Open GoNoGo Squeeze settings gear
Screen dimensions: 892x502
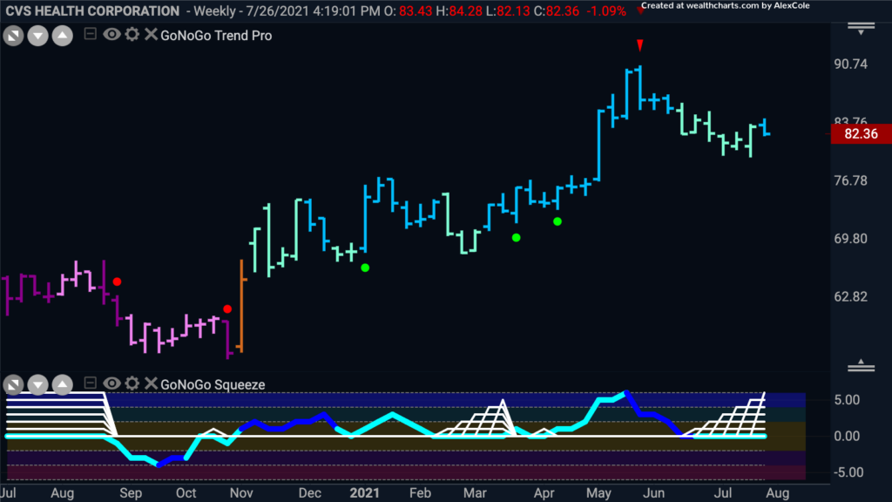(x=132, y=383)
